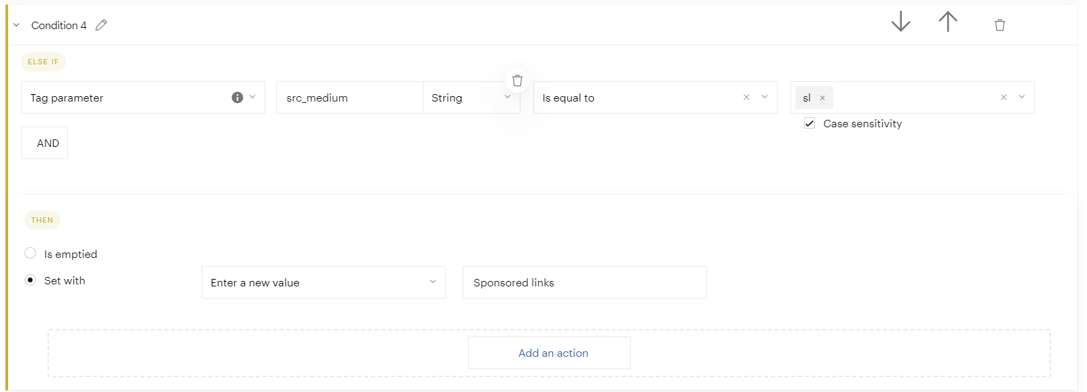Viewport: 1087px width, 392px height.
Task: Clear the 'Is equal to' operator selection
Action: (746, 97)
